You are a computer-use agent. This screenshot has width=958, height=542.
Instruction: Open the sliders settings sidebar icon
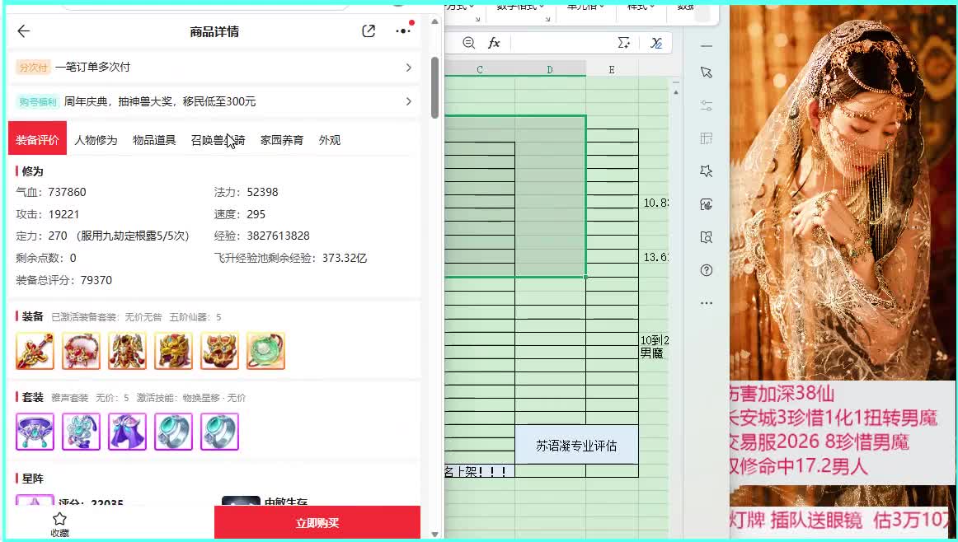point(707,105)
